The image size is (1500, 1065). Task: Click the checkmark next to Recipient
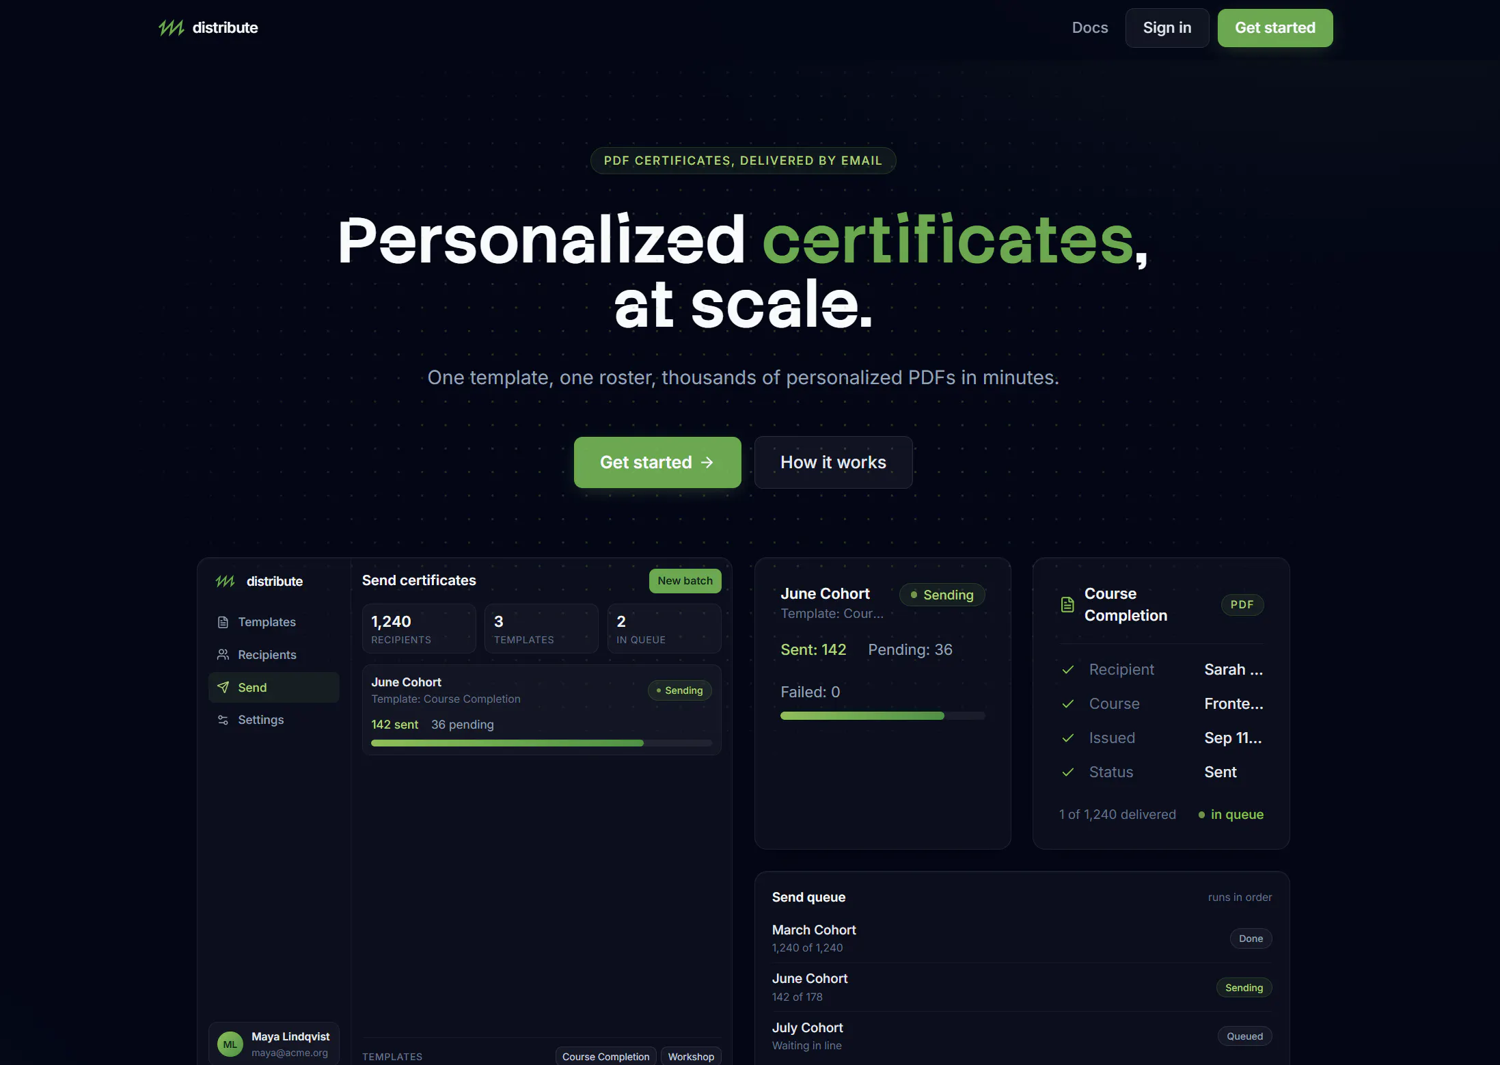pyautogui.click(x=1068, y=670)
